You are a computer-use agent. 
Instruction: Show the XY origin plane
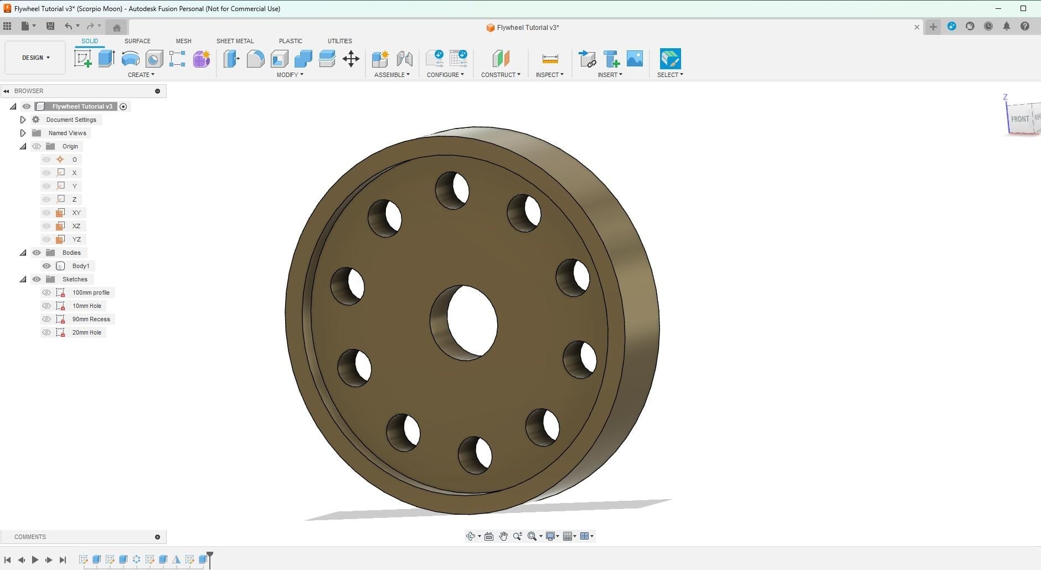click(x=47, y=213)
